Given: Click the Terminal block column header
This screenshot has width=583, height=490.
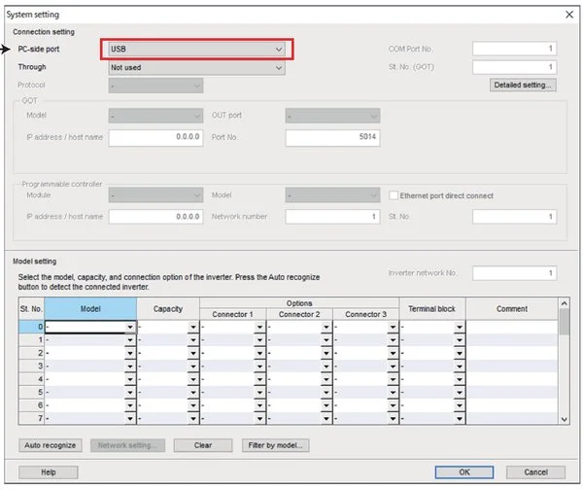Looking at the screenshot, I should click(432, 308).
